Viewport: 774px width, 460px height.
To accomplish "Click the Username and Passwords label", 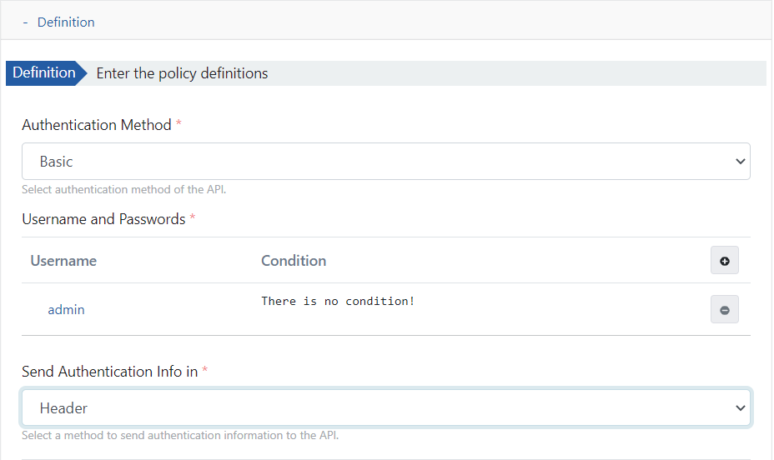I will [x=103, y=219].
